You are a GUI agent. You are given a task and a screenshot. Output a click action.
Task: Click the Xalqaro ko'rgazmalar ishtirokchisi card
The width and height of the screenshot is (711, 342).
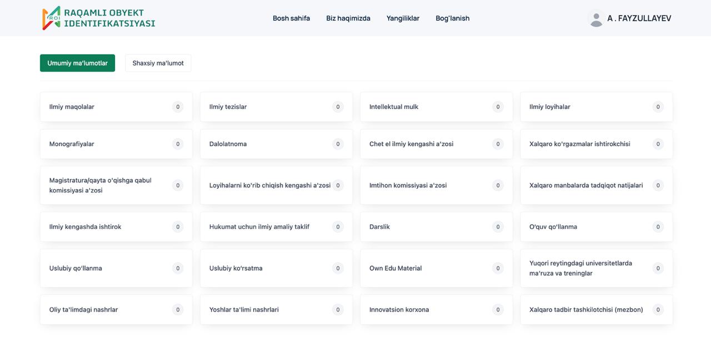tap(596, 144)
